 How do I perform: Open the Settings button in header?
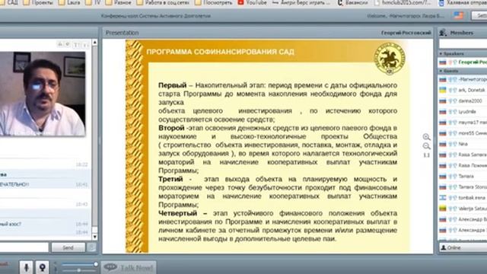point(479,15)
